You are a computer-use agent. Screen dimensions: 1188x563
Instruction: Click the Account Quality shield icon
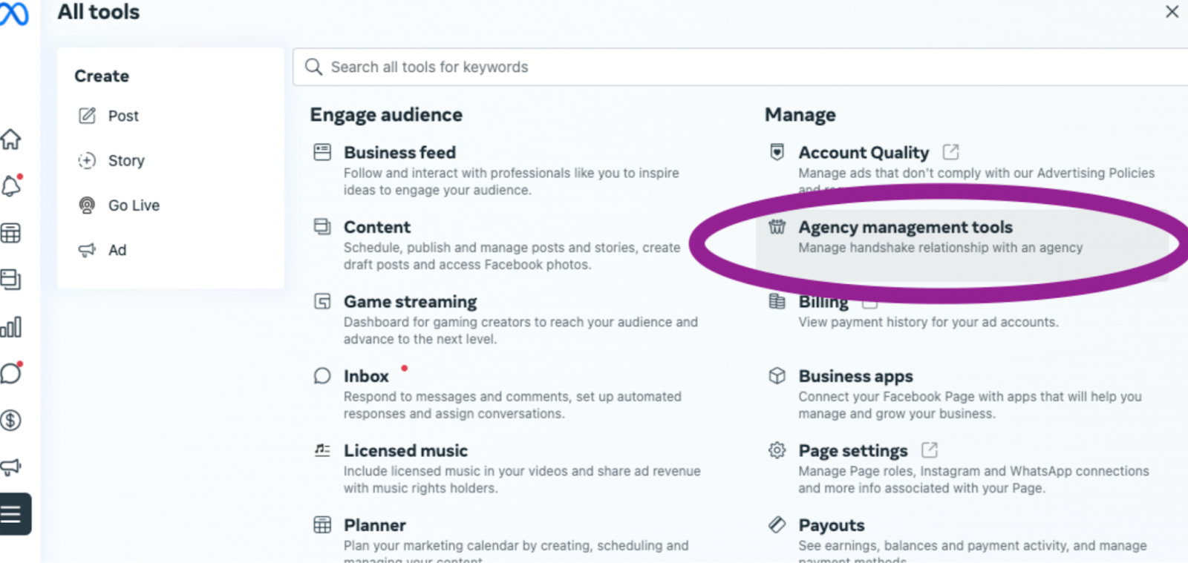[777, 152]
